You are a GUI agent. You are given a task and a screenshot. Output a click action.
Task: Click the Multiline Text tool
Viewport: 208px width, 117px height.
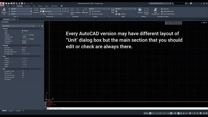coord(4,11)
